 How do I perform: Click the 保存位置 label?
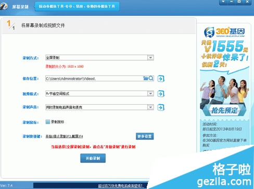31,79
